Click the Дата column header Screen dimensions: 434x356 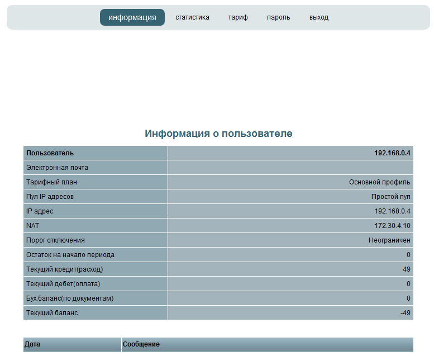coord(32,344)
